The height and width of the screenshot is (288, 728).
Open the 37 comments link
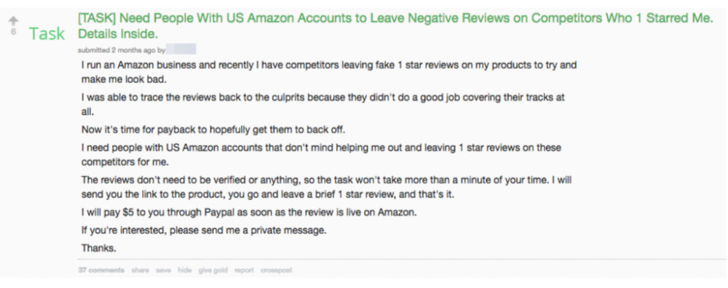[101, 270]
